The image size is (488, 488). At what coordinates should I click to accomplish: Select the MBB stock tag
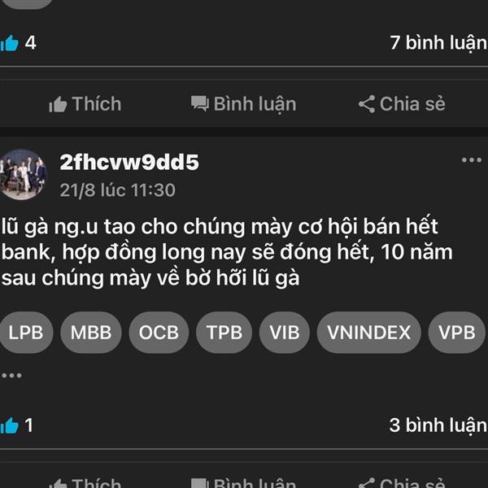coord(91,333)
